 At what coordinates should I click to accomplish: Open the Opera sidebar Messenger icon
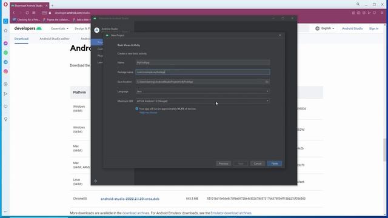pos(5,43)
